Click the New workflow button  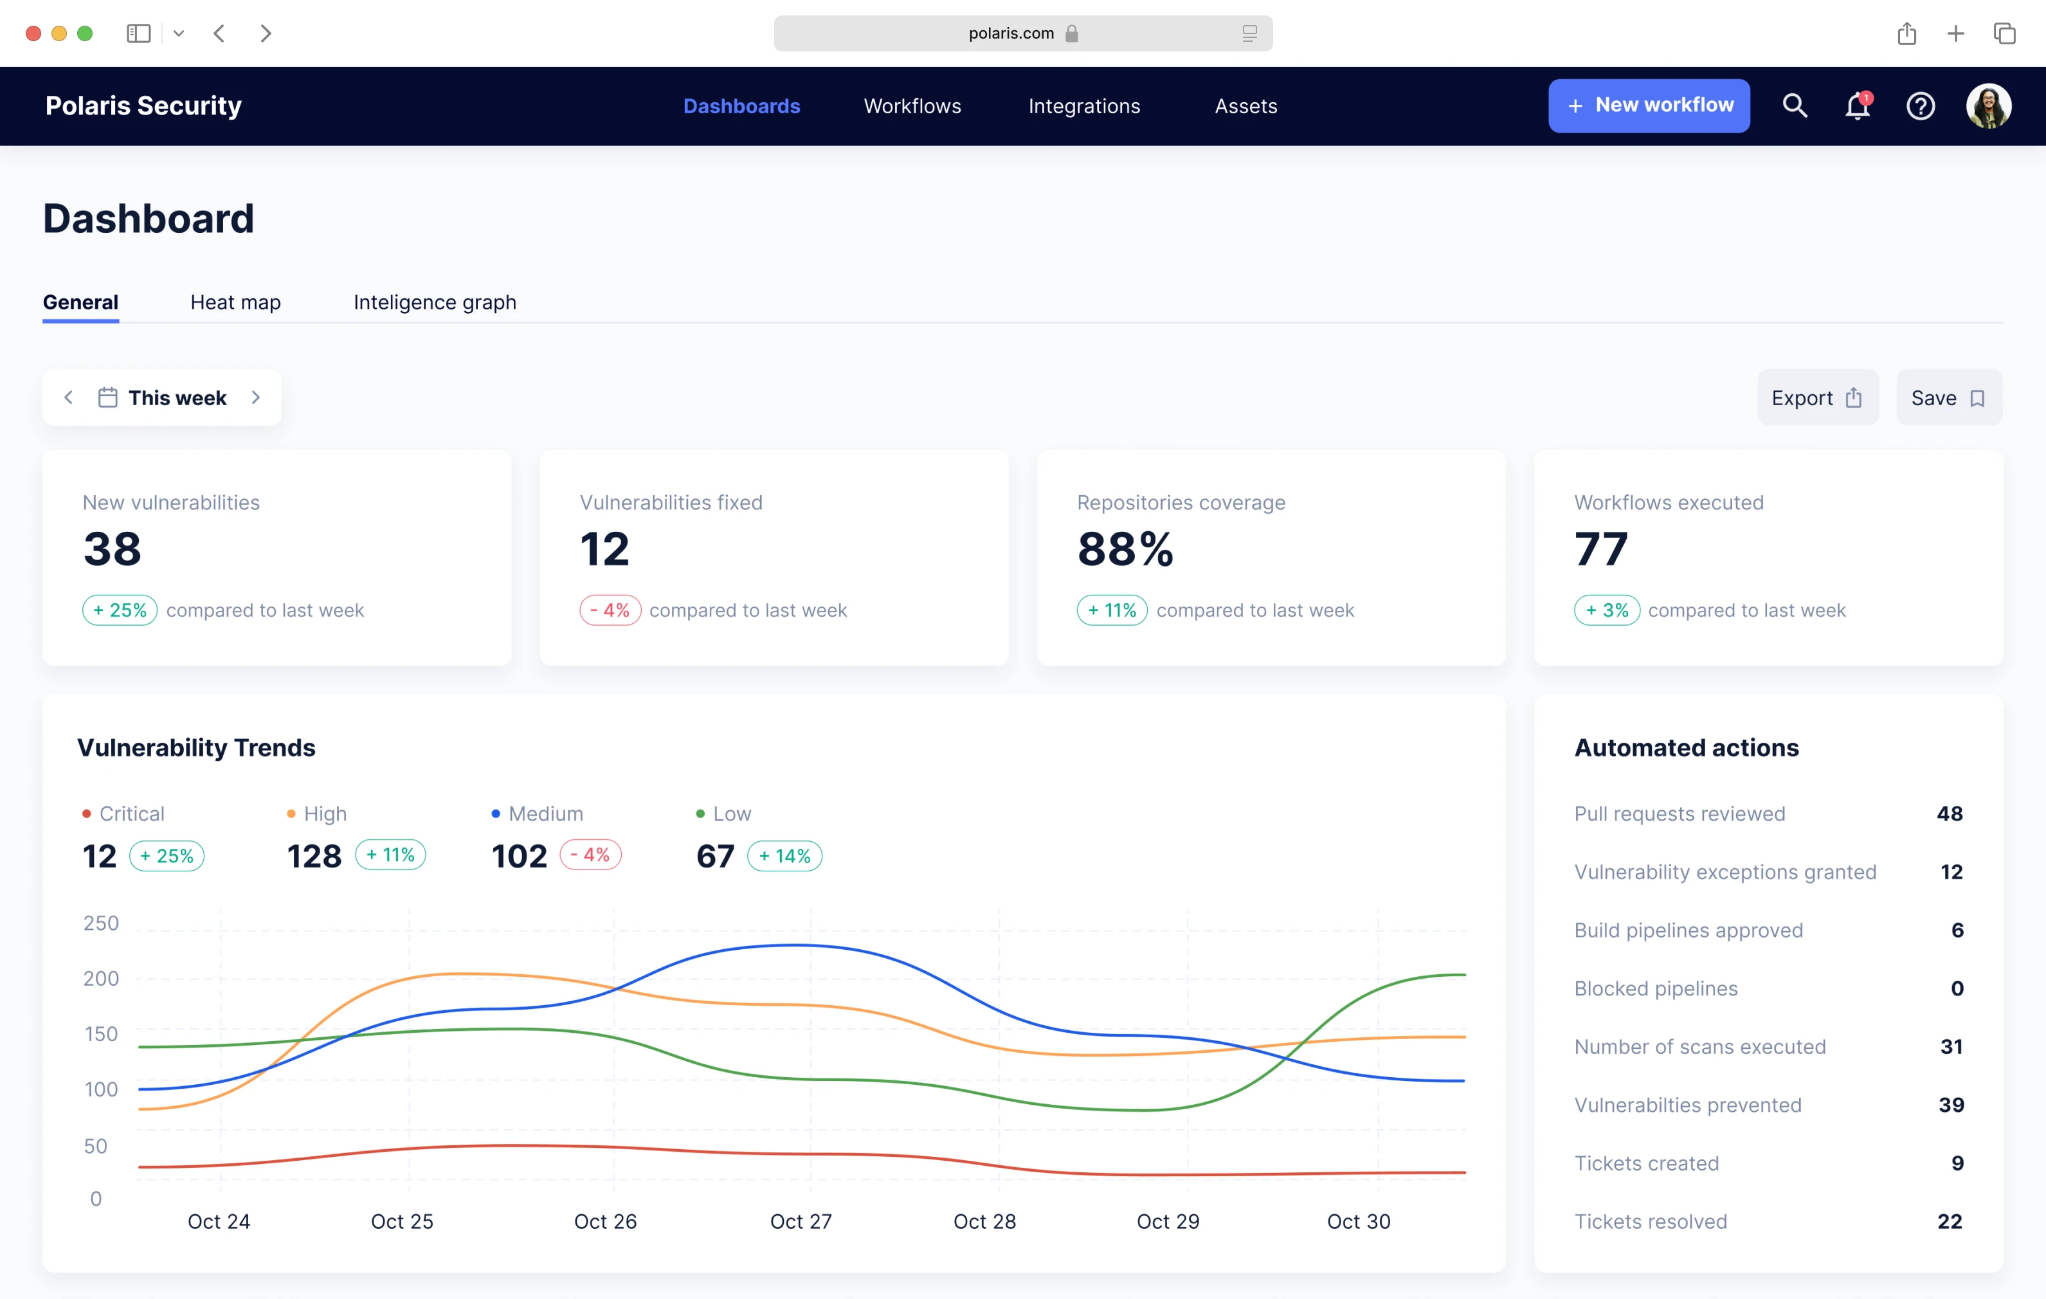[x=1649, y=105]
